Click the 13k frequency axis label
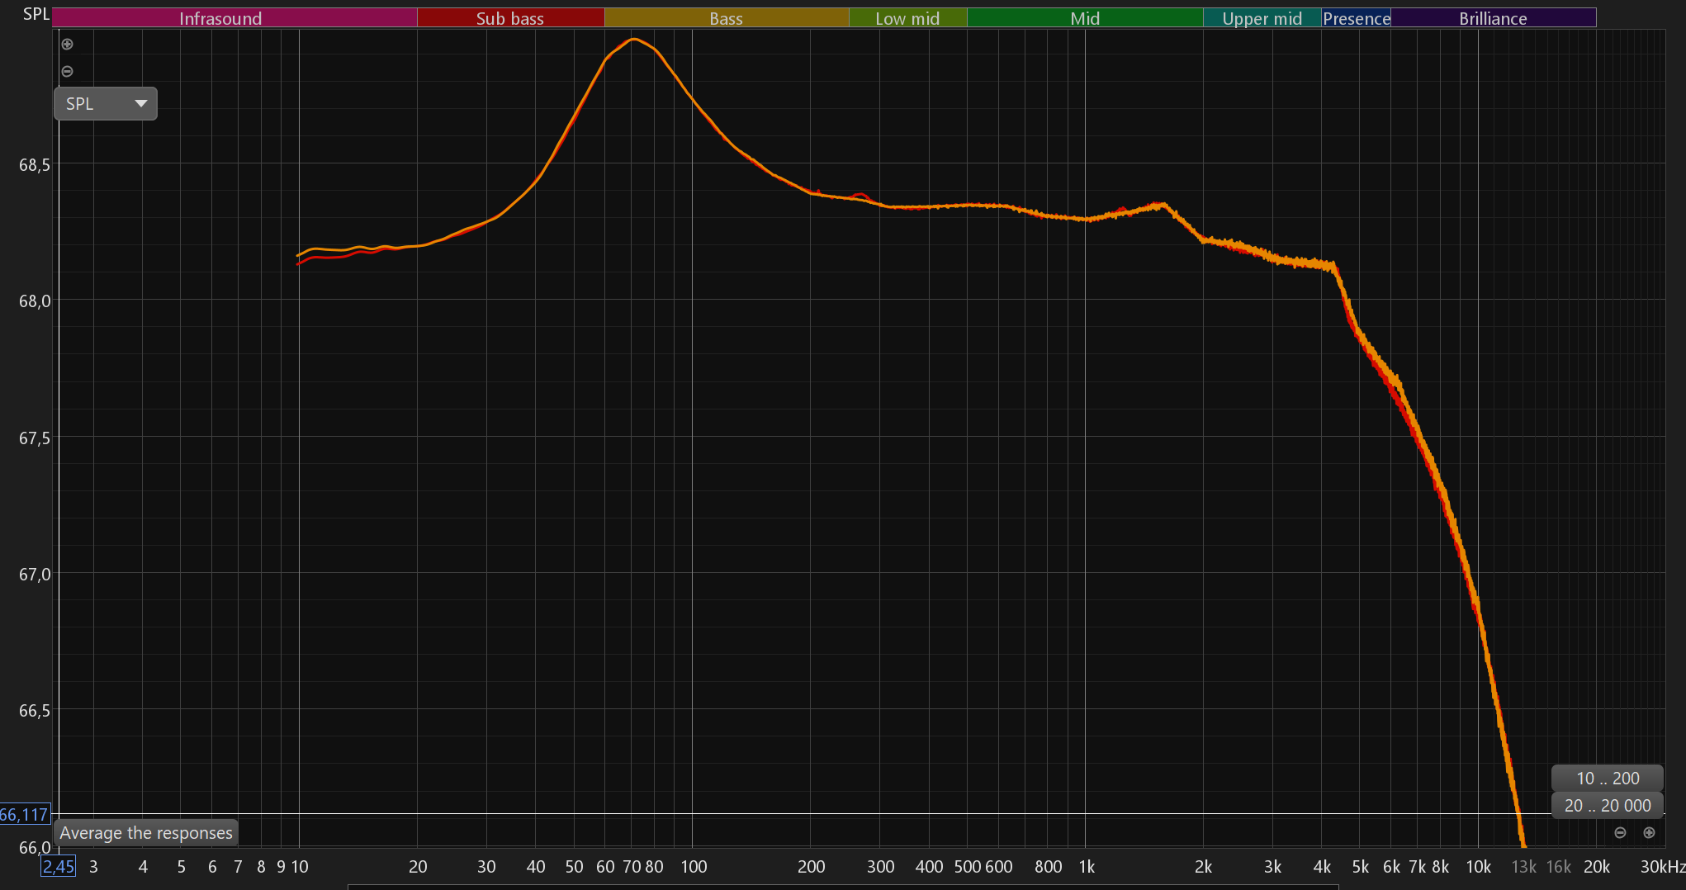 1524,867
